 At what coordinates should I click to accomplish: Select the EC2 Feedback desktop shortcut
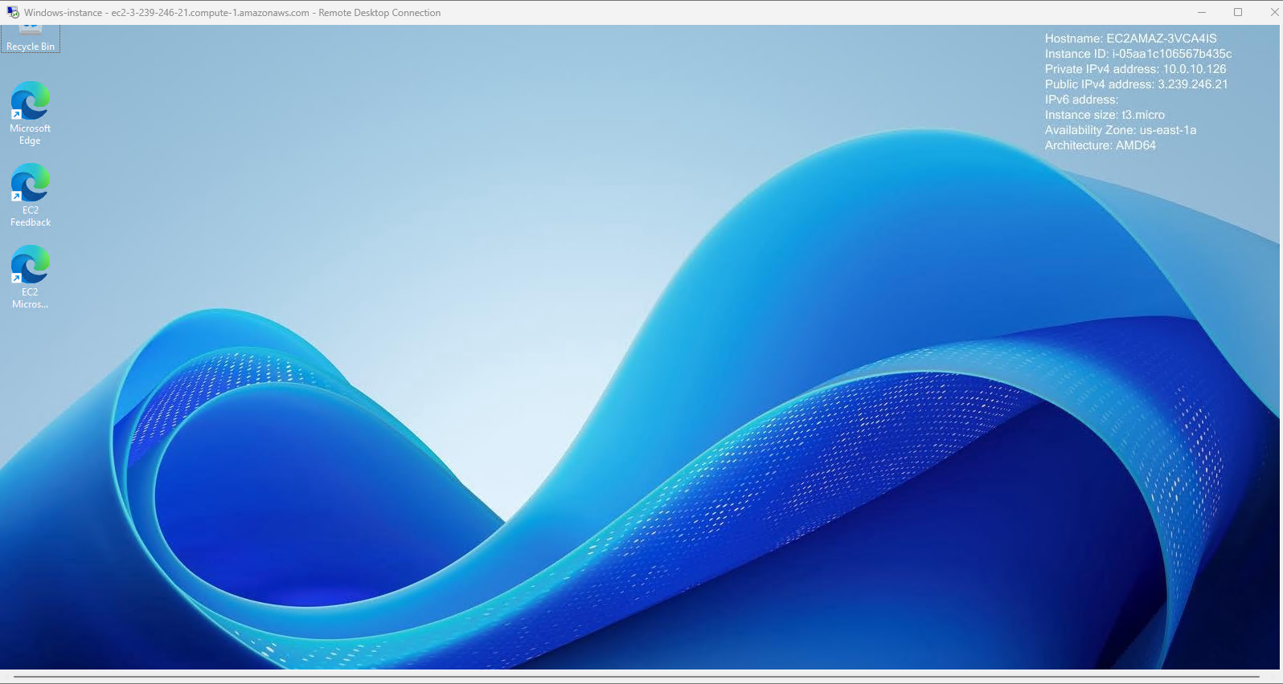31,195
